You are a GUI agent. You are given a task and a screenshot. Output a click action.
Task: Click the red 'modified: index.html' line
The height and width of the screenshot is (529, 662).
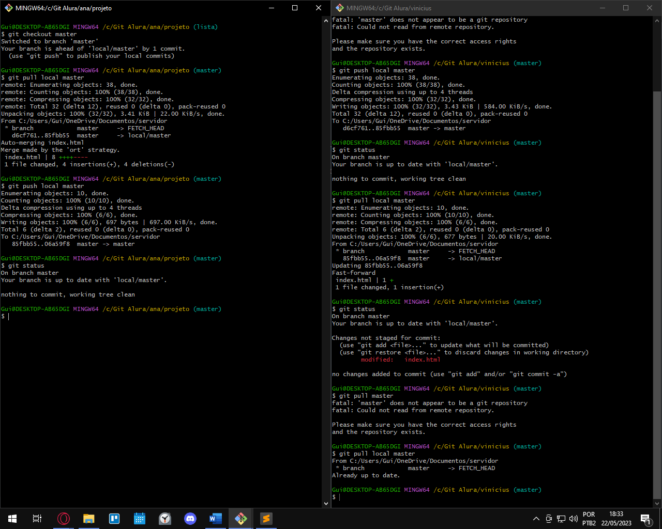400,360
